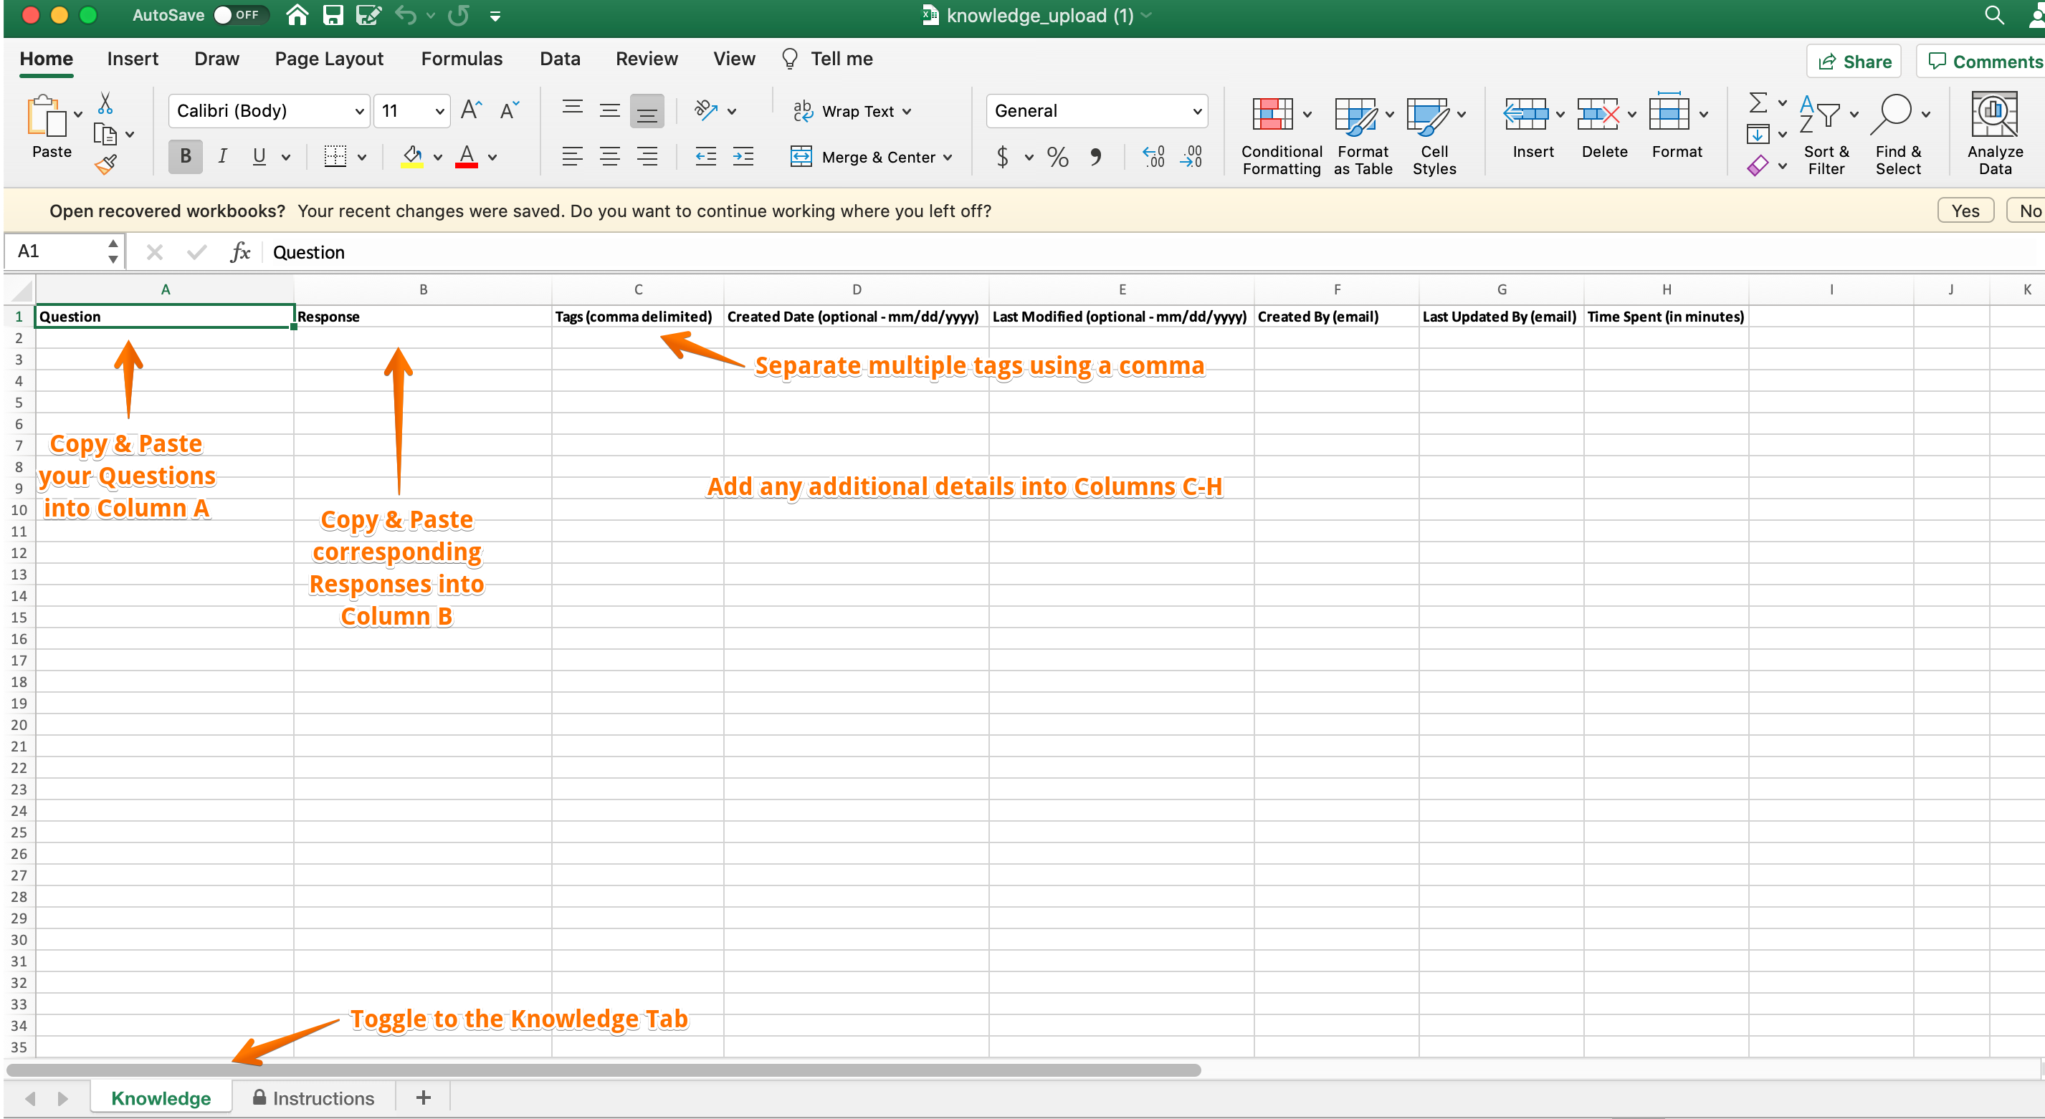Image resolution: width=2045 pixels, height=1119 pixels.
Task: Switch to the Instructions sheet tab
Action: click(313, 1098)
